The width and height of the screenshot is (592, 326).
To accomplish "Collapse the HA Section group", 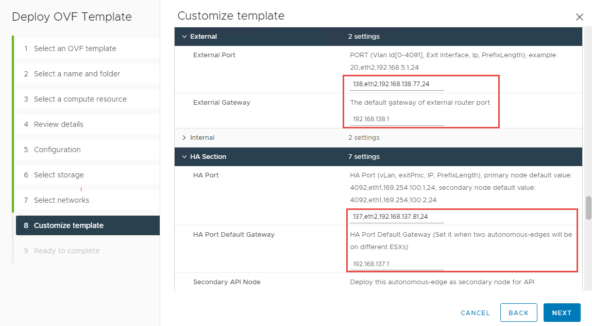I will pos(184,157).
